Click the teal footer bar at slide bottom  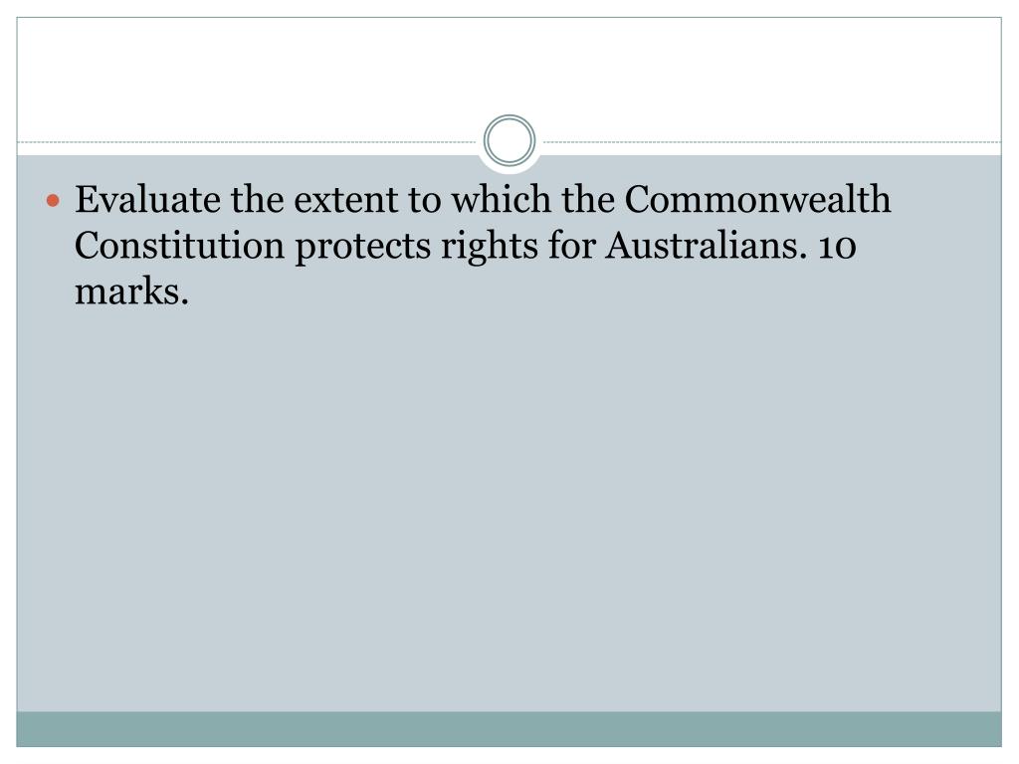click(509, 729)
